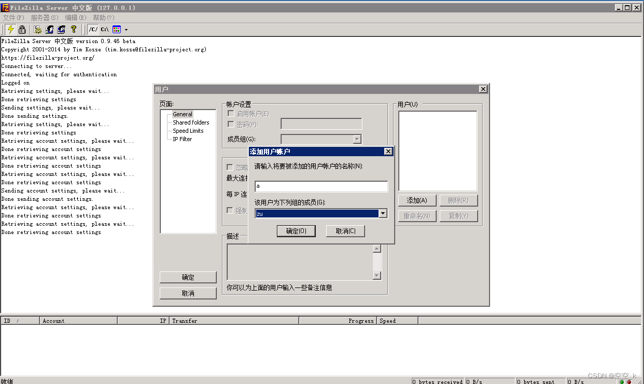Click log line 'Connecting to server...'

(x=37, y=66)
